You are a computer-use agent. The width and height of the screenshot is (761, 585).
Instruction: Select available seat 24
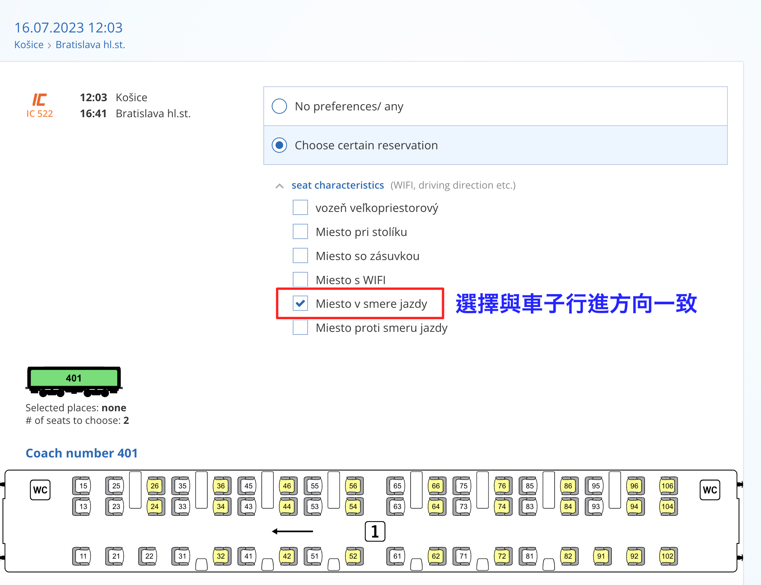point(155,506)
